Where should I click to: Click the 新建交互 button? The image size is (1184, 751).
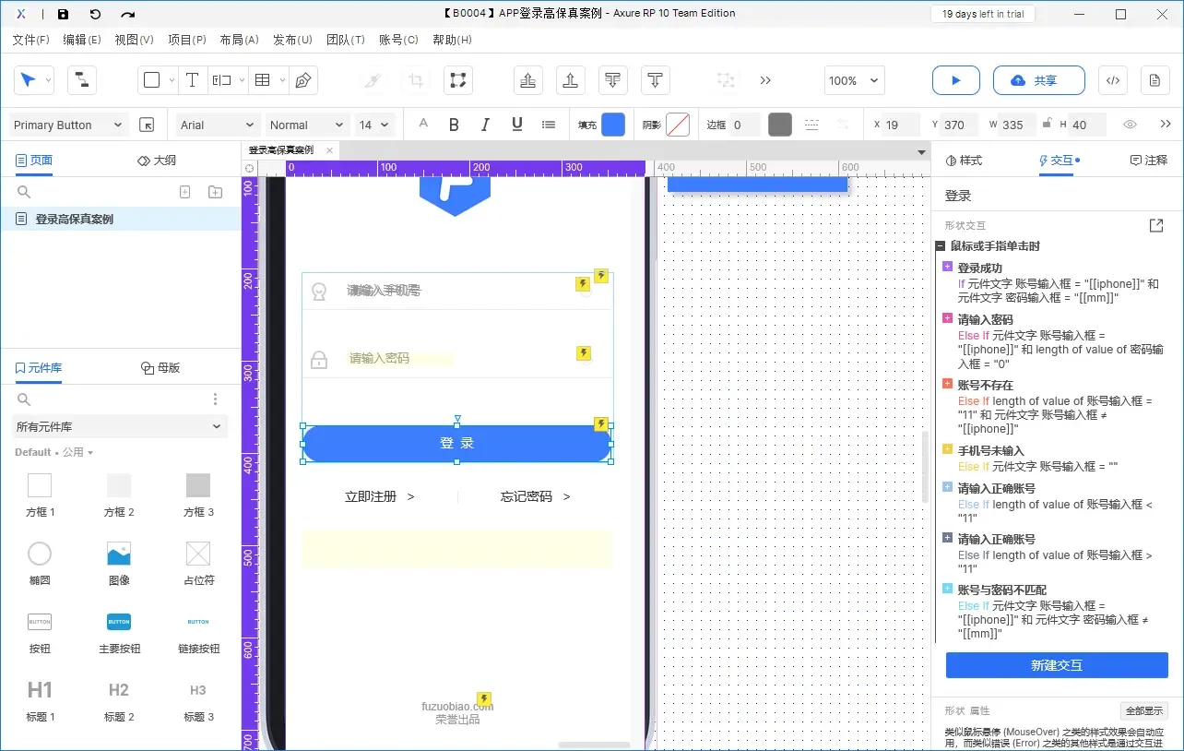point(1057,665)
